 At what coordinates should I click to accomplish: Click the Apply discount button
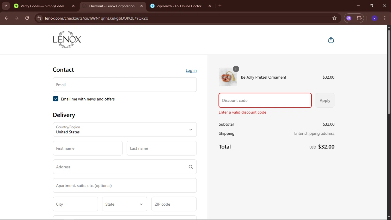pos(325,100)
